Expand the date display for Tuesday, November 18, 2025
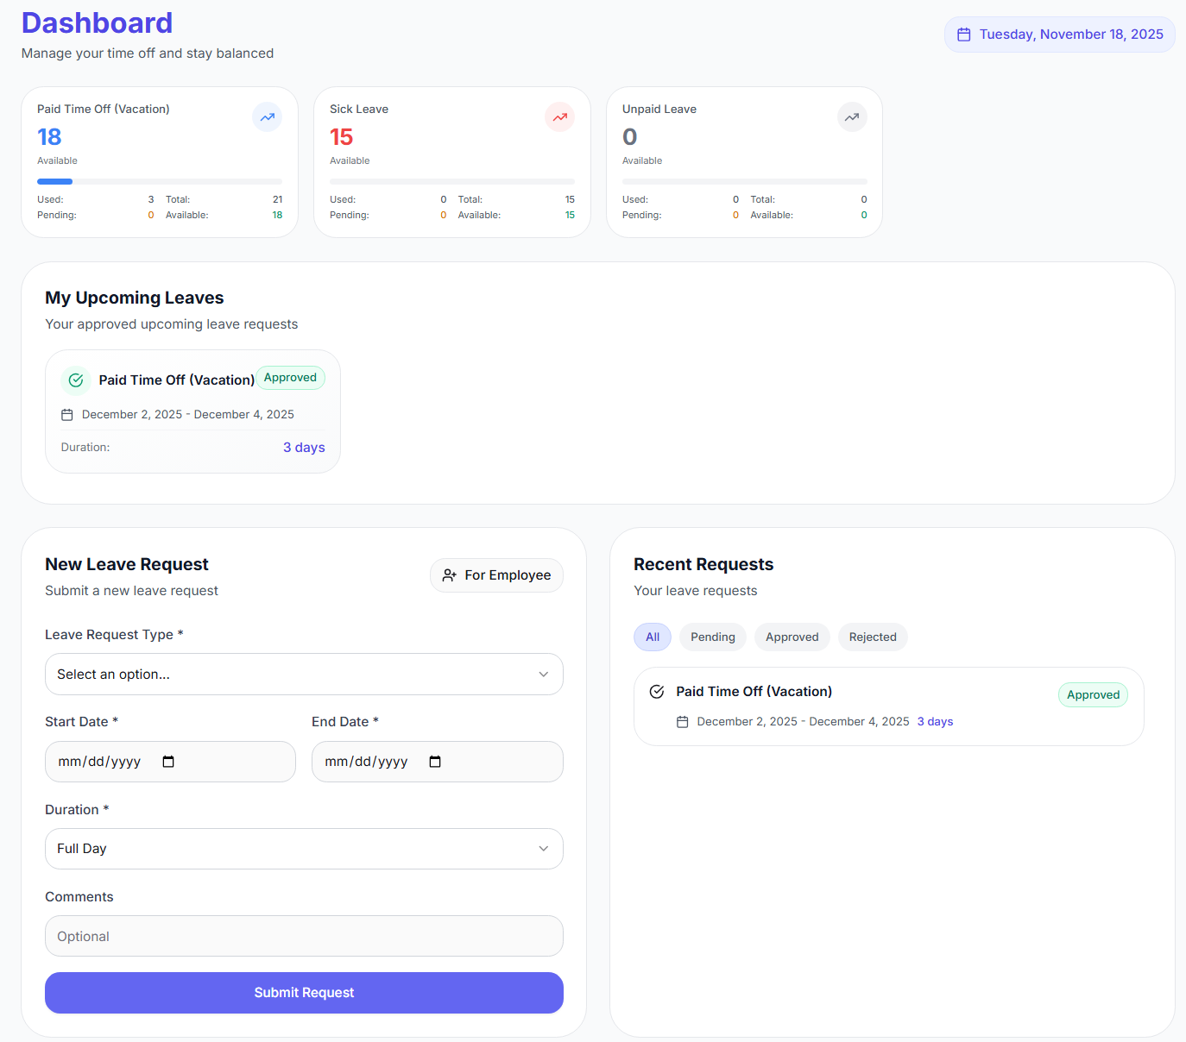 pos(1059,34)
